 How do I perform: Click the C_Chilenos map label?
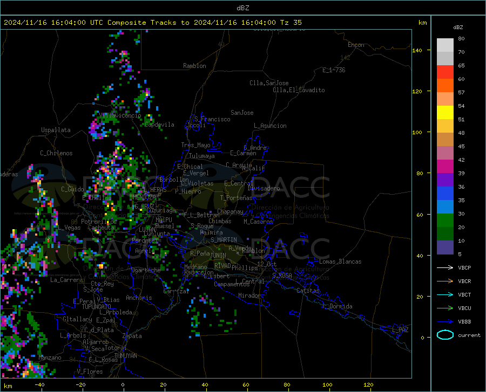coord(56,153)
